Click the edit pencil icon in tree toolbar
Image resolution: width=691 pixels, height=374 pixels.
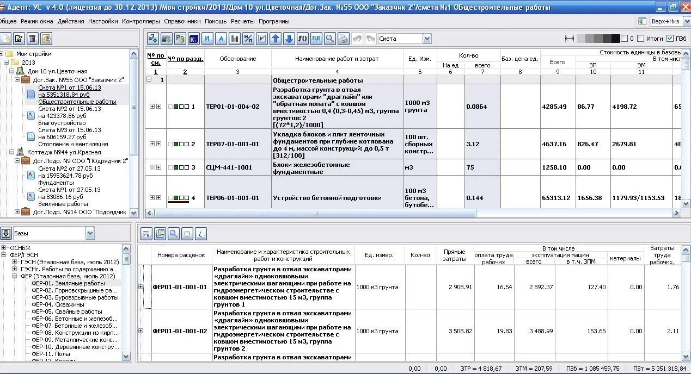[x=19, y=39]
